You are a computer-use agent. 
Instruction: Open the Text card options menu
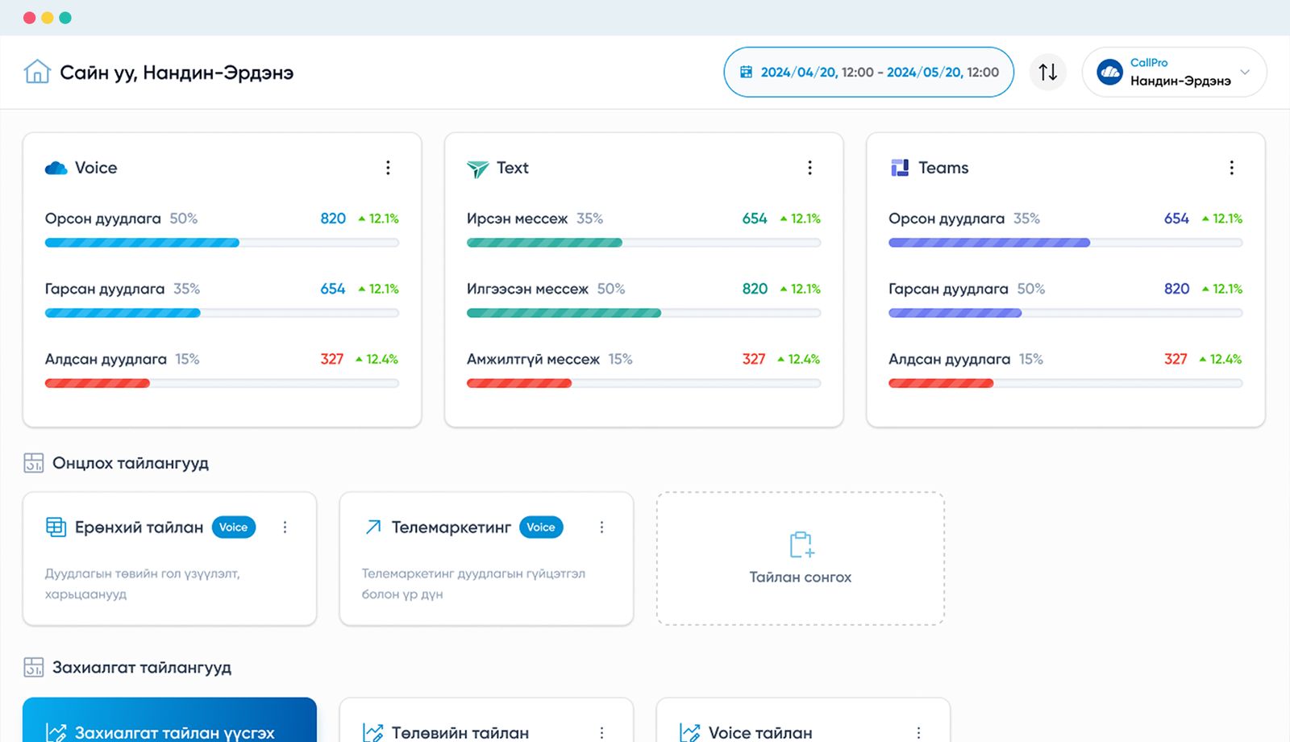click(x=809, y=168)
